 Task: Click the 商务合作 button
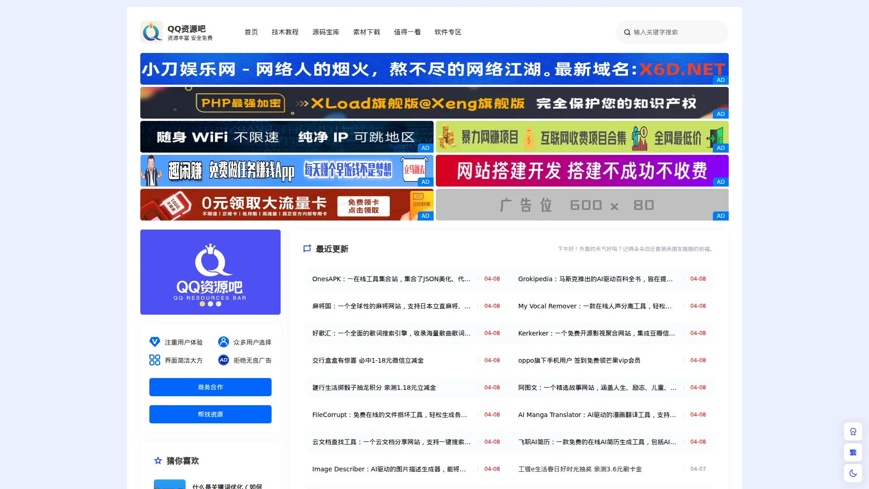click(210, 387)
